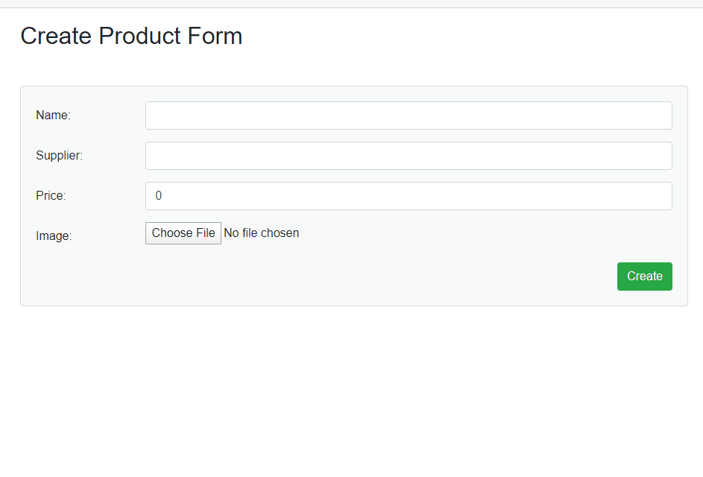
Task: Click the word "File" on the Choose File button
Action: [205, 233]
